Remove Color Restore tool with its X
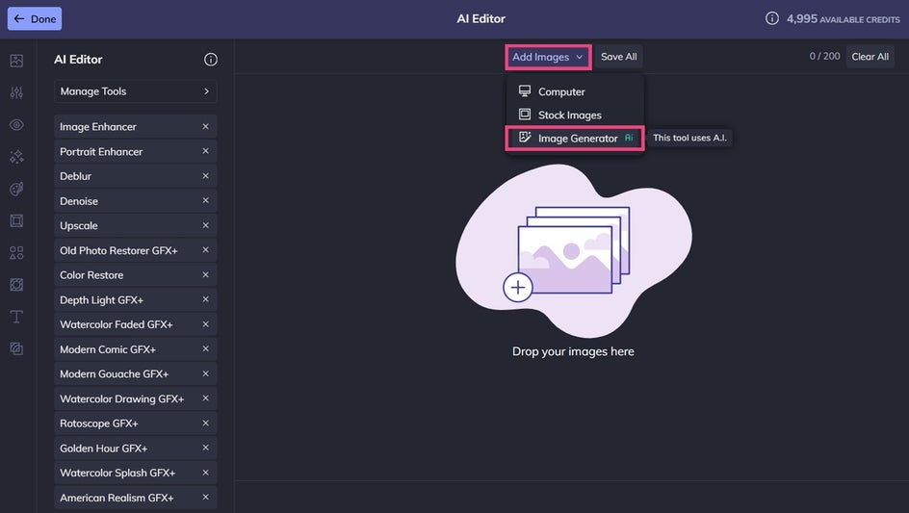Image resolution: width=909 pixels, height=513 pixels. pyautogui.click(x=205, y=274)
